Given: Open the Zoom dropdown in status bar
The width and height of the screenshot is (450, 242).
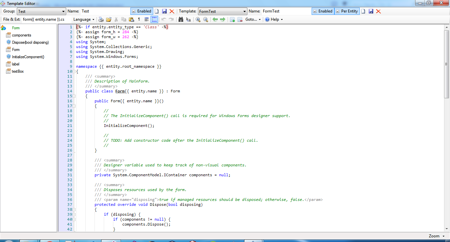Looking at the screenshot, I should pos(436,236).
